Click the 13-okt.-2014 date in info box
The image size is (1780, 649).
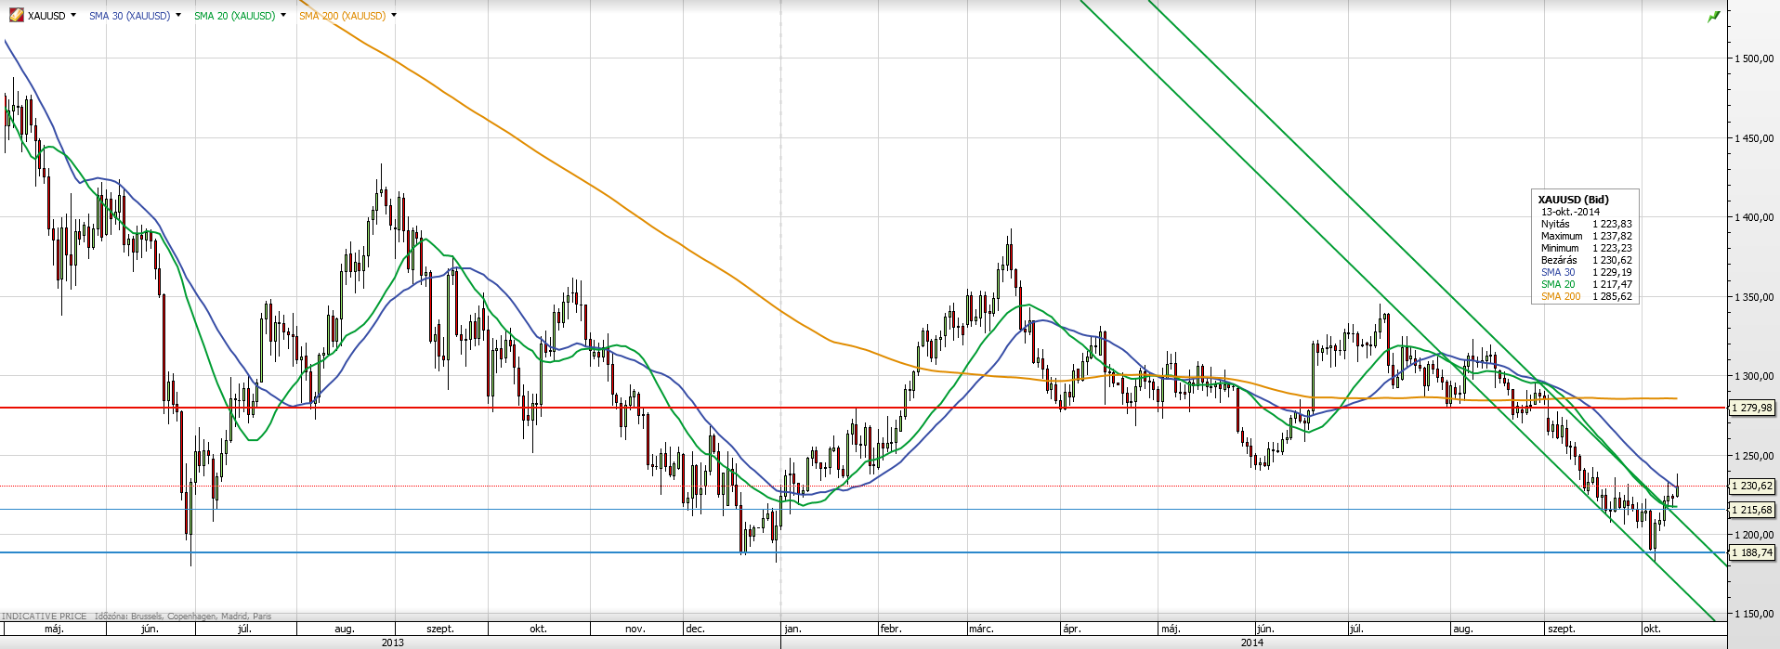(1570, 212)
